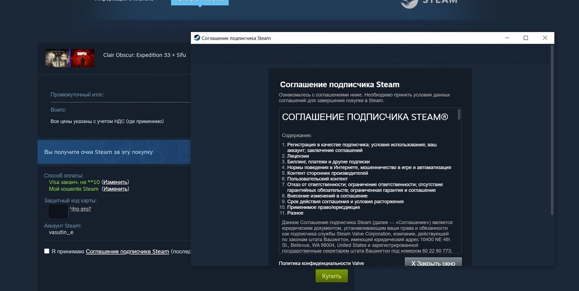Screen dimensions: 579x291
Task: Click the 'Биллинг, платежи и другие подписки' entry
Action: tap(329, 162)
